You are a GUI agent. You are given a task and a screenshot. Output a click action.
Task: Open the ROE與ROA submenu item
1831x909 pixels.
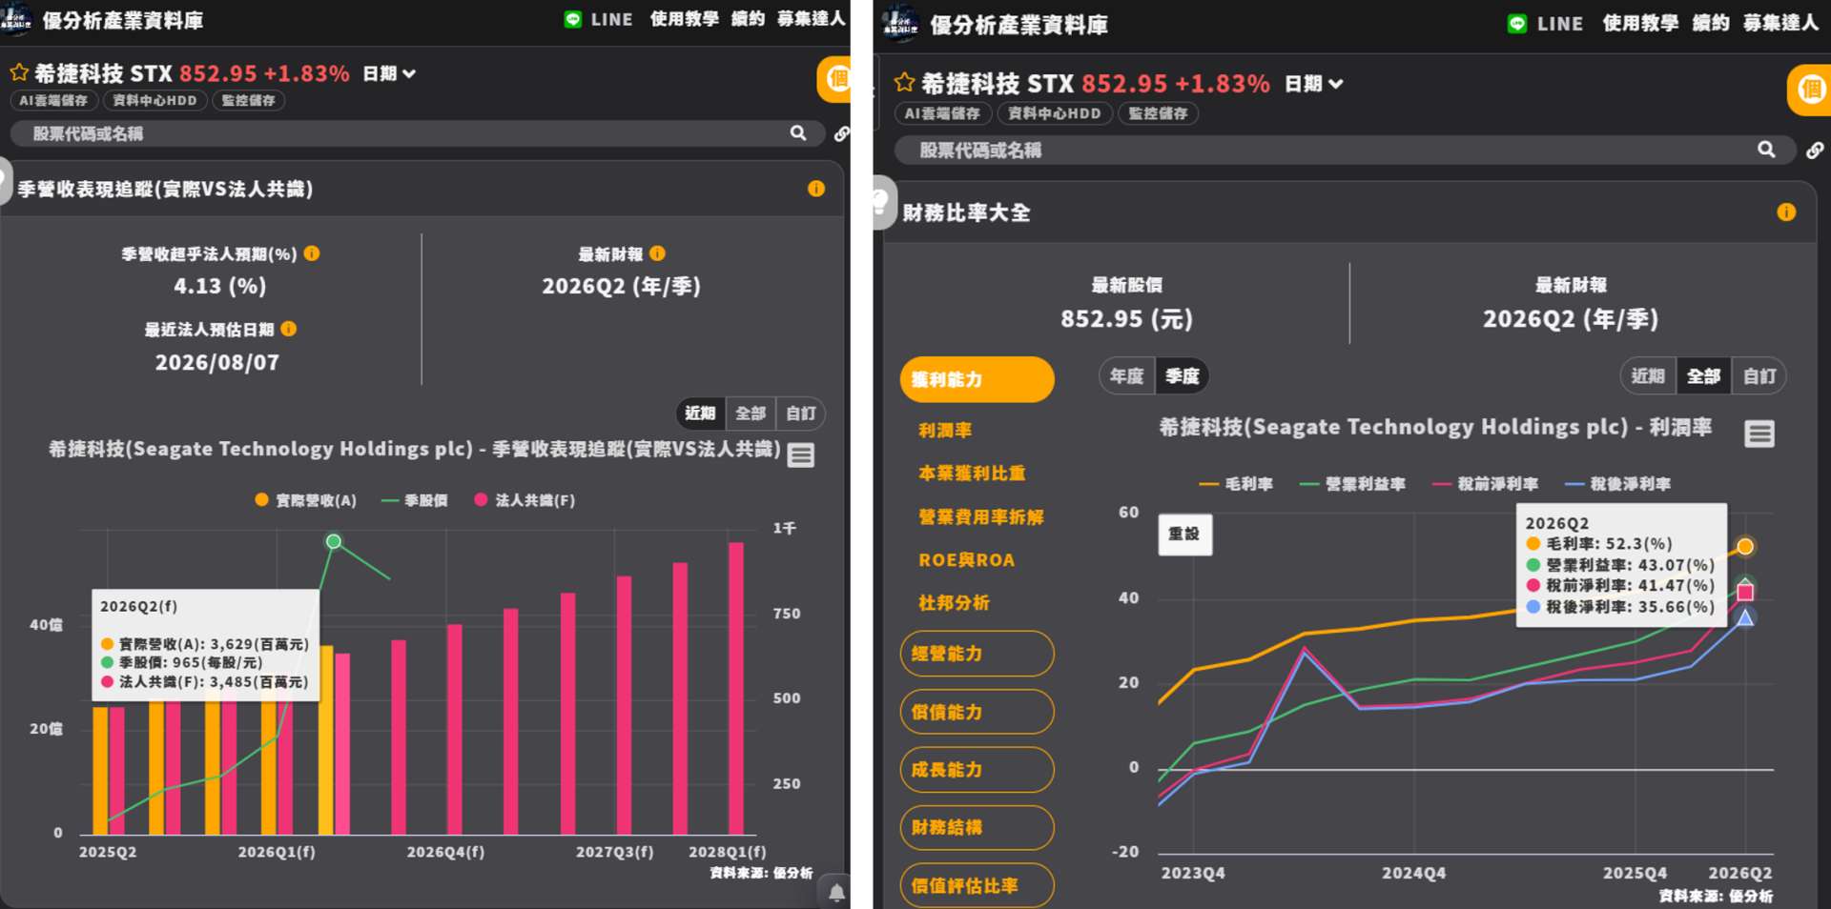click(x=966, y=560)
